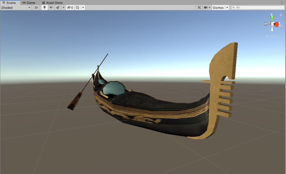Expand the Gizmos dropdown arrow
286x174 pixels.
(x=227, y=8)
